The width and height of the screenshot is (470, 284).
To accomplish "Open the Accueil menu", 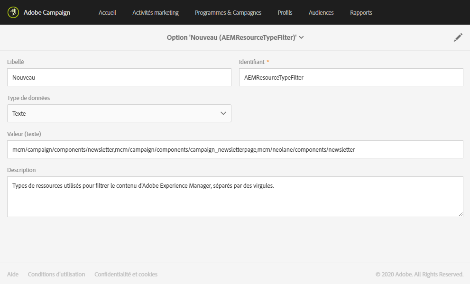I will coord(107,13).
